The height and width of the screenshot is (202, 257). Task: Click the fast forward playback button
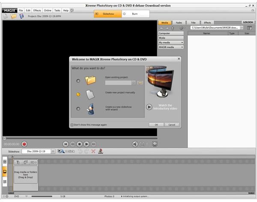[x=93, y=144]
